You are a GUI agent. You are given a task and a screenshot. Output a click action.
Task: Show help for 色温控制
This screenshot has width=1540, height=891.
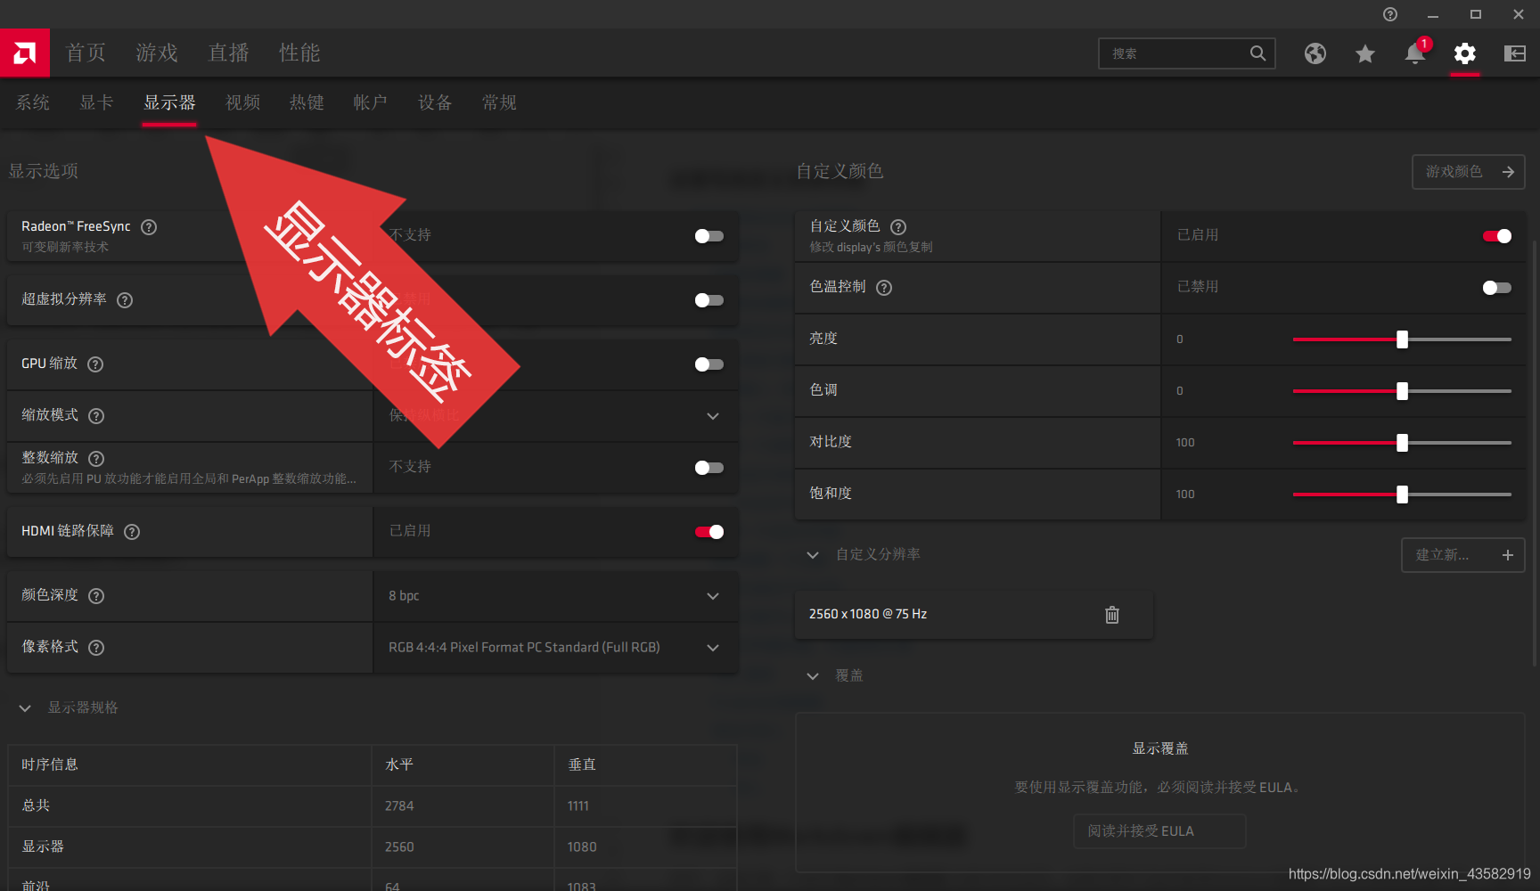pyautogui.click(x=884, y=288)
